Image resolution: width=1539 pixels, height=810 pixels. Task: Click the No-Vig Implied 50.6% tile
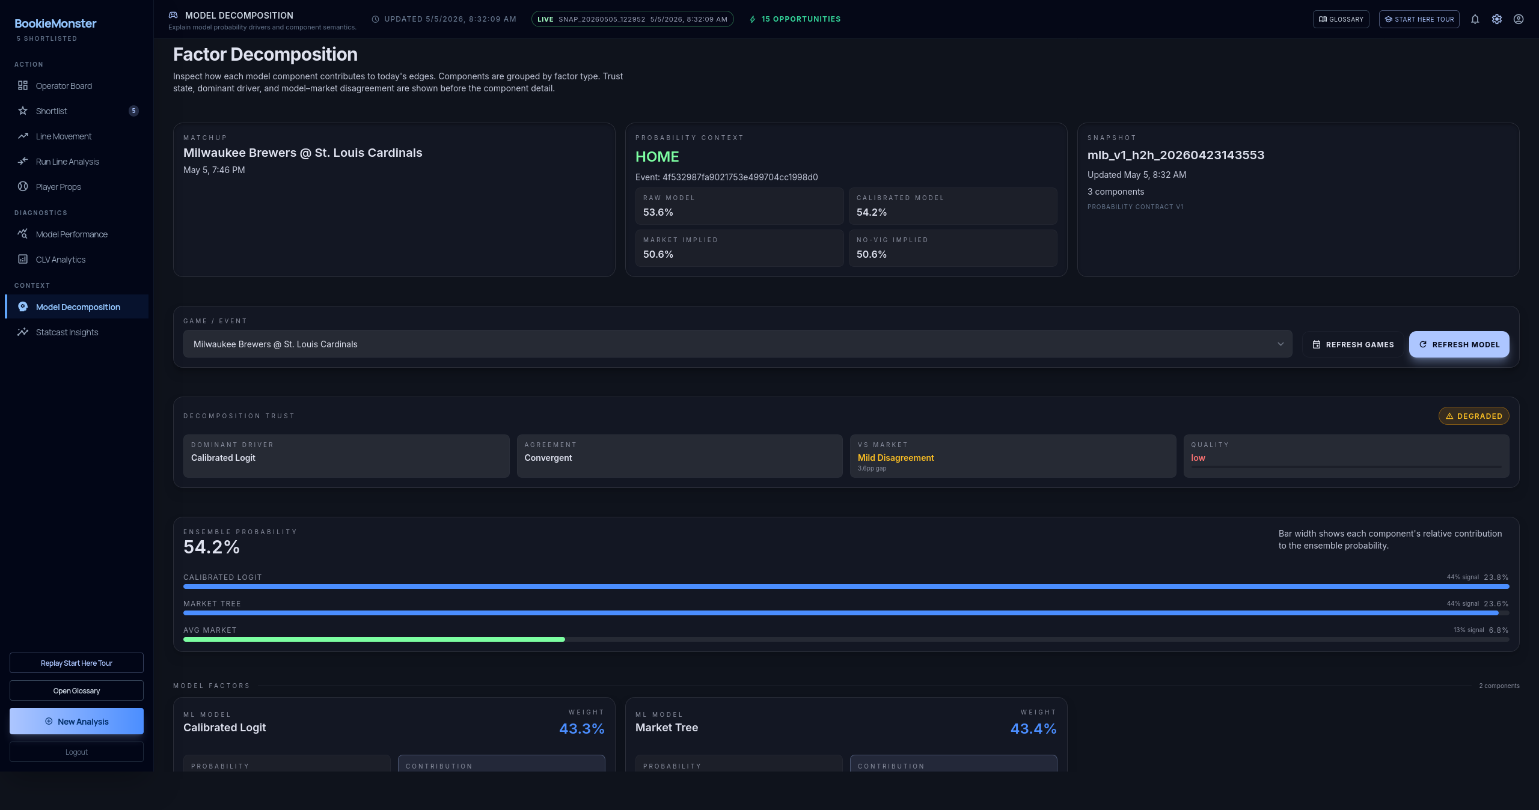[x=953, y=248]
